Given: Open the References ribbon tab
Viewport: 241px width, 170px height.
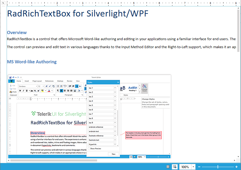Looking at the screenshot, I should (x=50, y=81).
